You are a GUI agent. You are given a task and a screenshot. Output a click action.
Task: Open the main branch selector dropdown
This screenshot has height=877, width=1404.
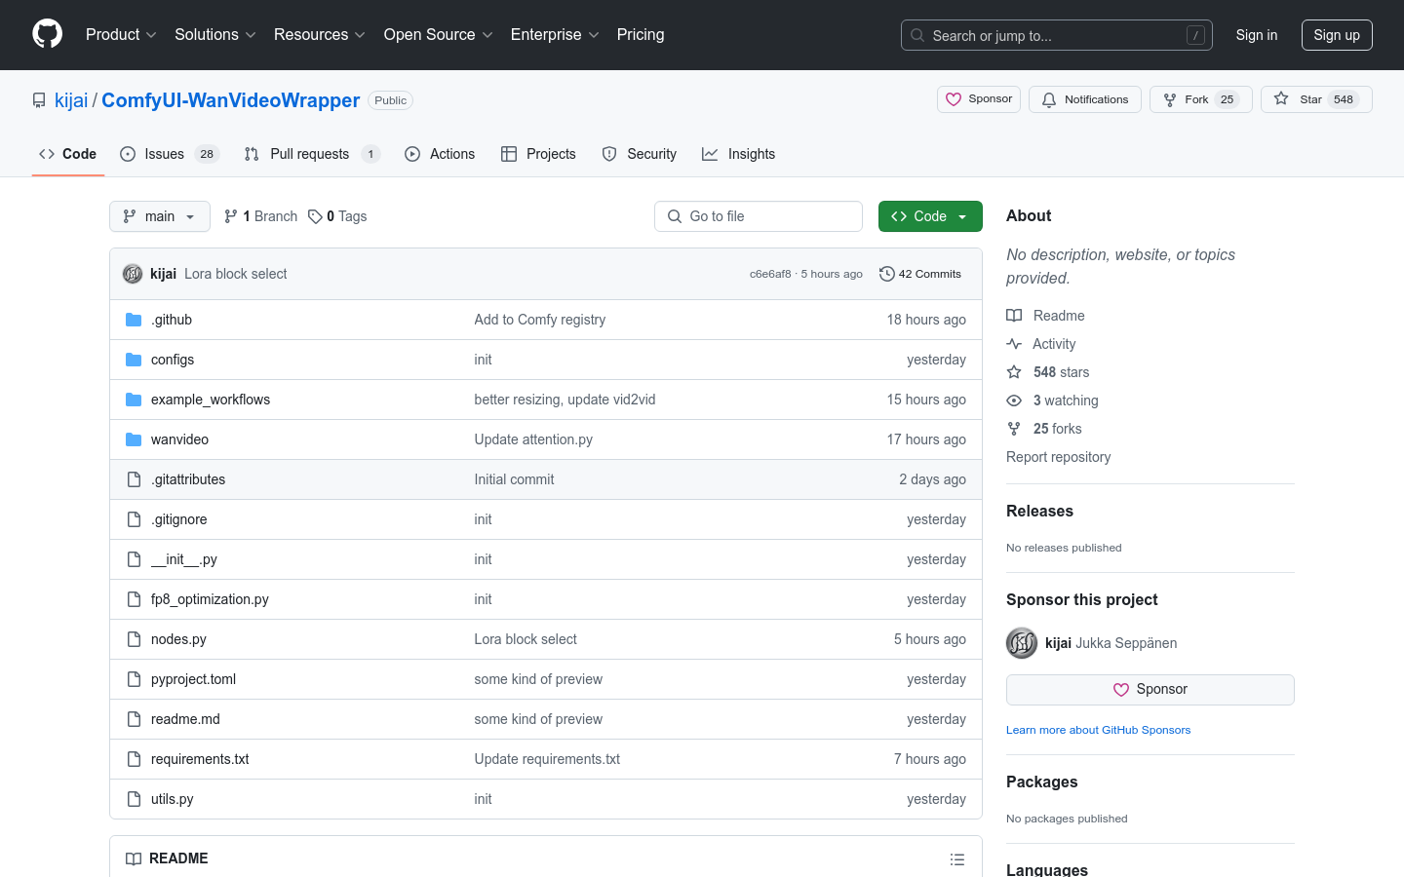pyautogui.click(x=160, y=216)
